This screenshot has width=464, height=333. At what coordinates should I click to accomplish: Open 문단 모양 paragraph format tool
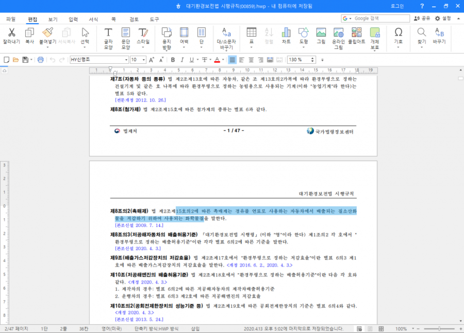point(125,32)
